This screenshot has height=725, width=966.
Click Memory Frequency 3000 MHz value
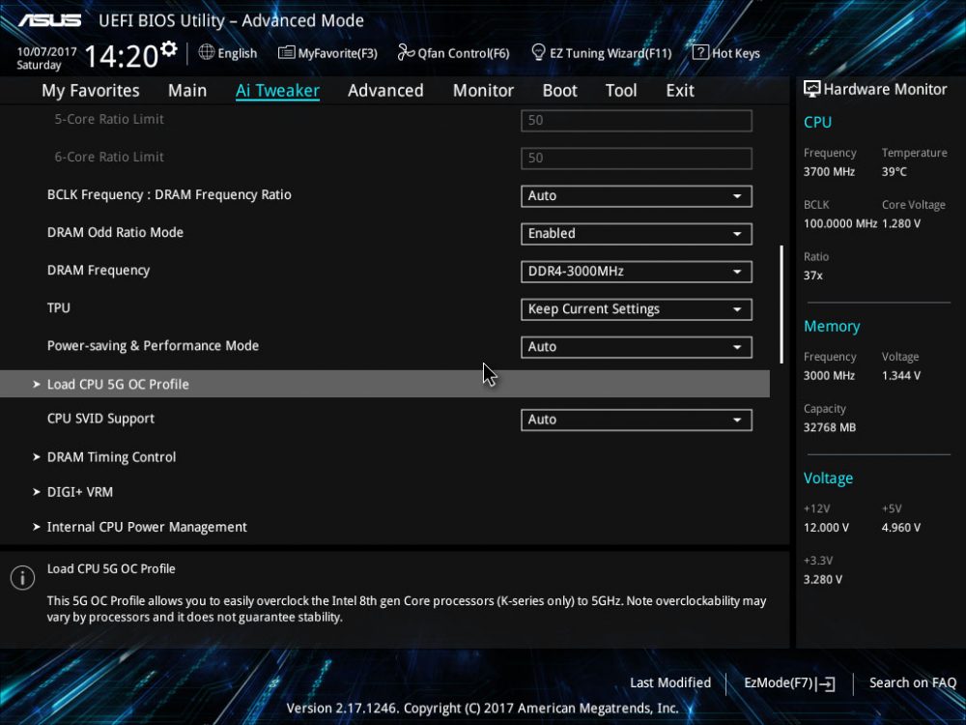pos(829,375)
